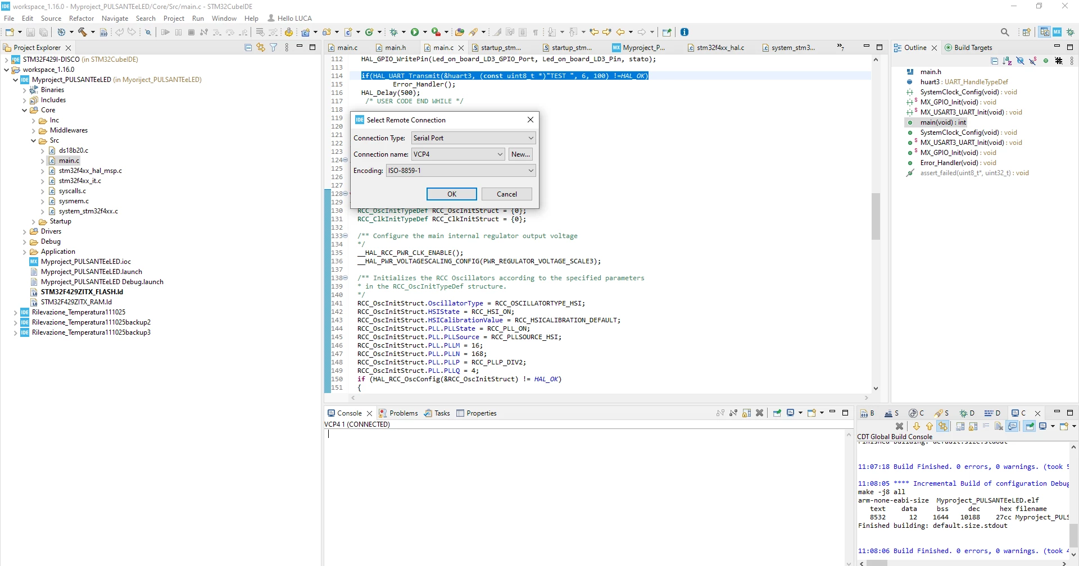Open the Refactor menu

[81, 19]
